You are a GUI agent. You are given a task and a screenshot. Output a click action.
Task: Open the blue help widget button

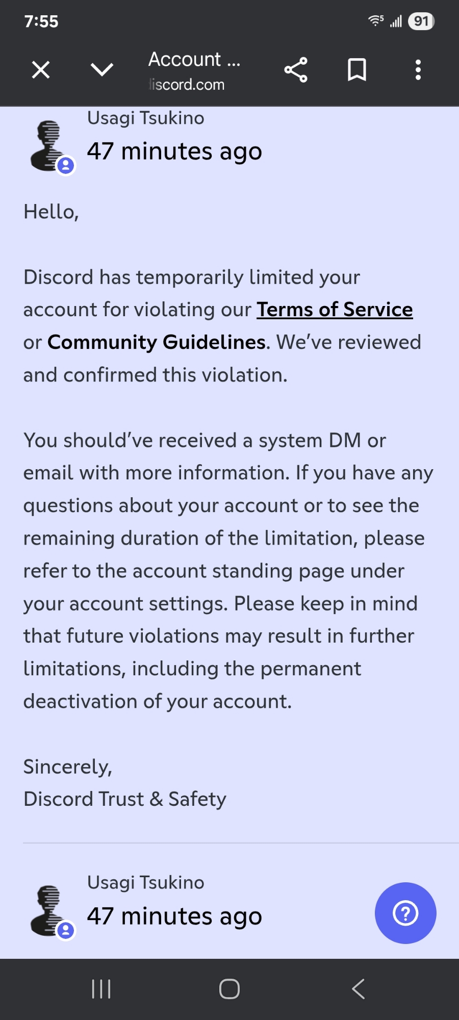point(405,913)
